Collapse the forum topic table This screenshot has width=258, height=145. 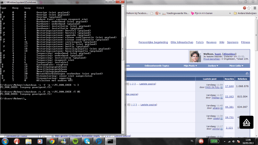click(247, 73)
